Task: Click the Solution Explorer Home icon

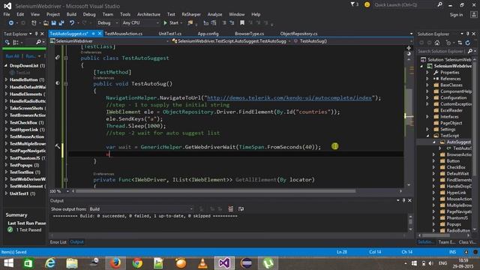Action: pos(437,43)
